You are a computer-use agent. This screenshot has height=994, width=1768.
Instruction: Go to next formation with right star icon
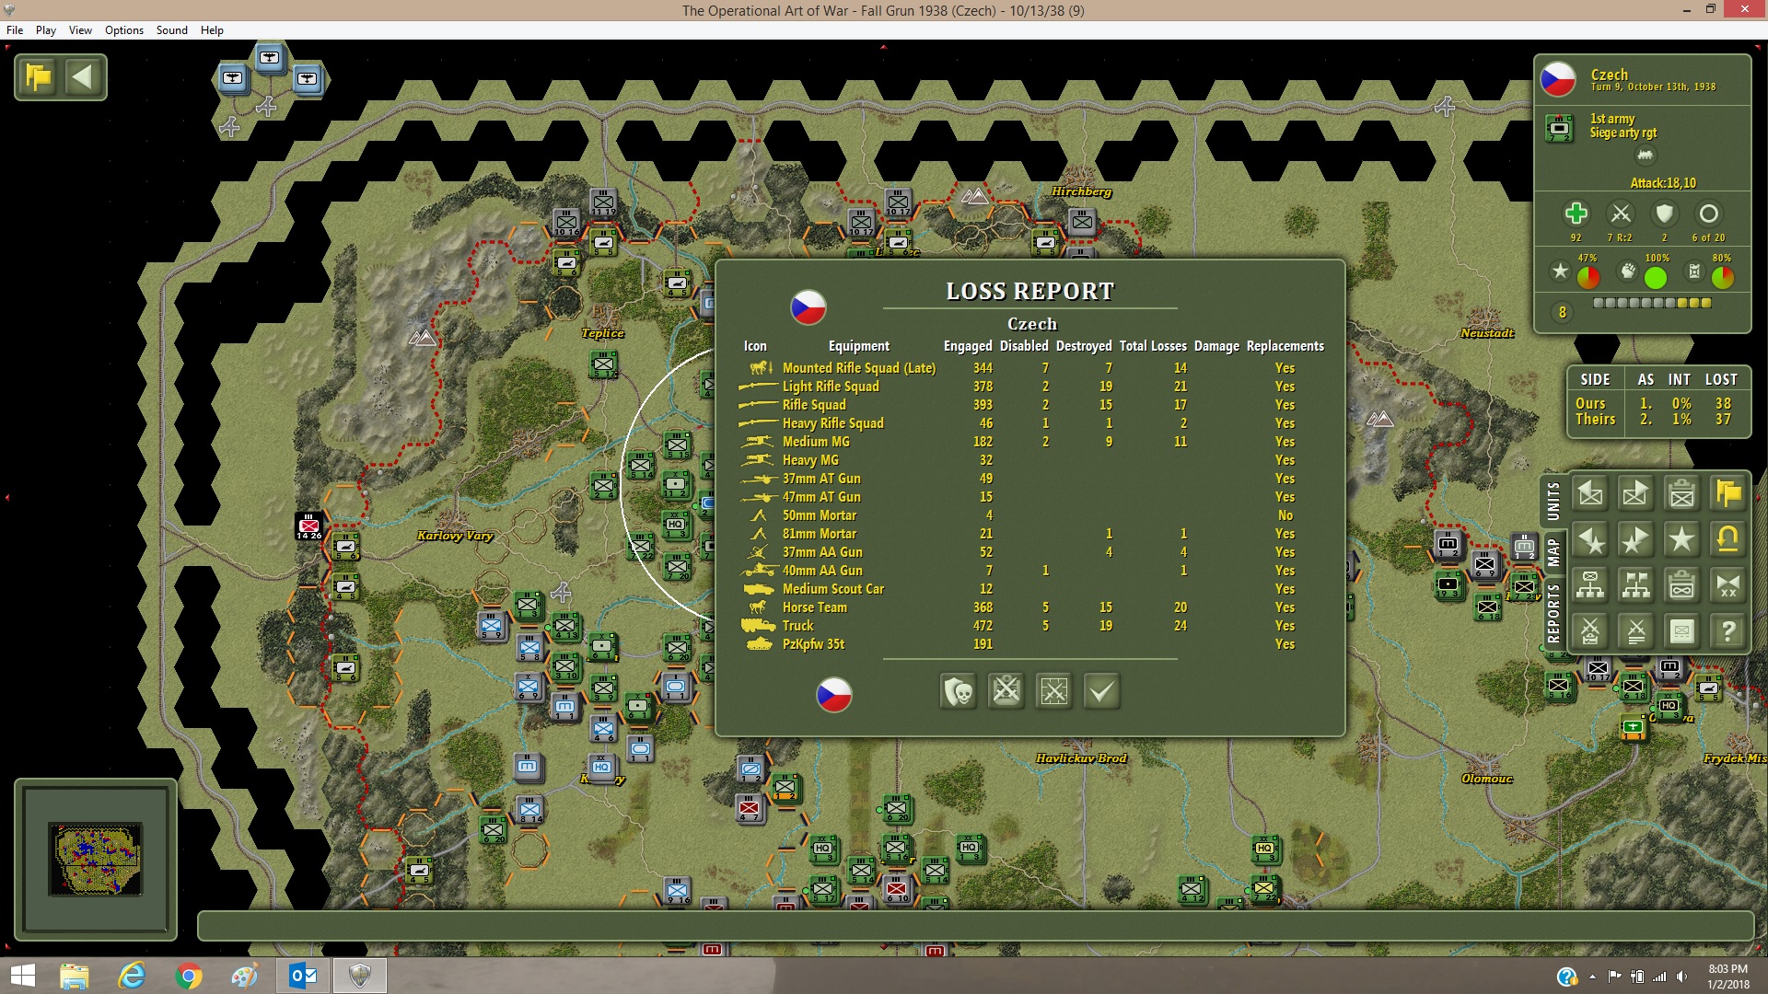(x=1635, y=540)
